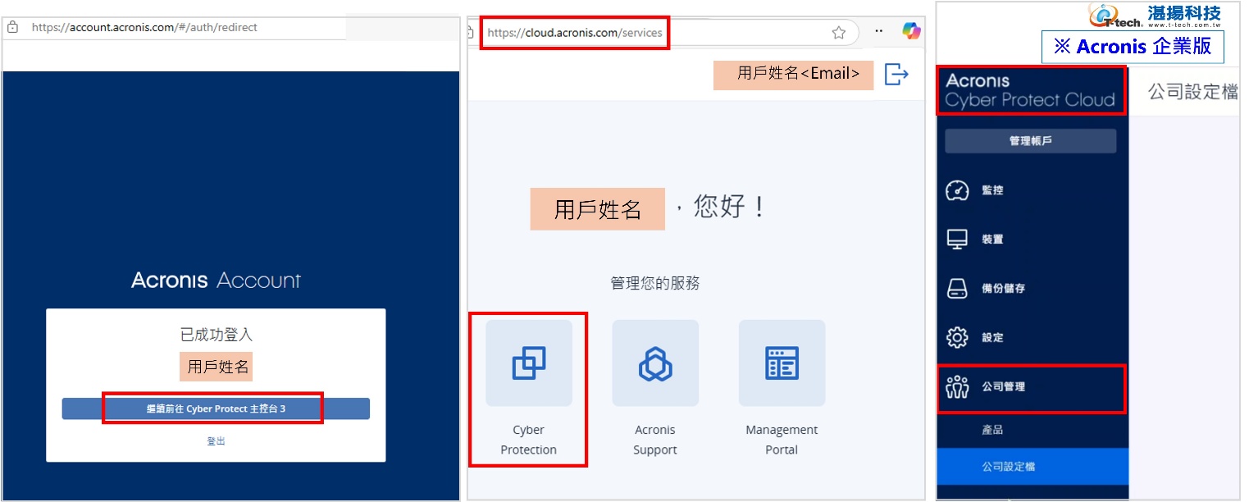Click the 監控 gauge icon
Viewport: 1258px width, 502px height.
(x=957, y=190)
